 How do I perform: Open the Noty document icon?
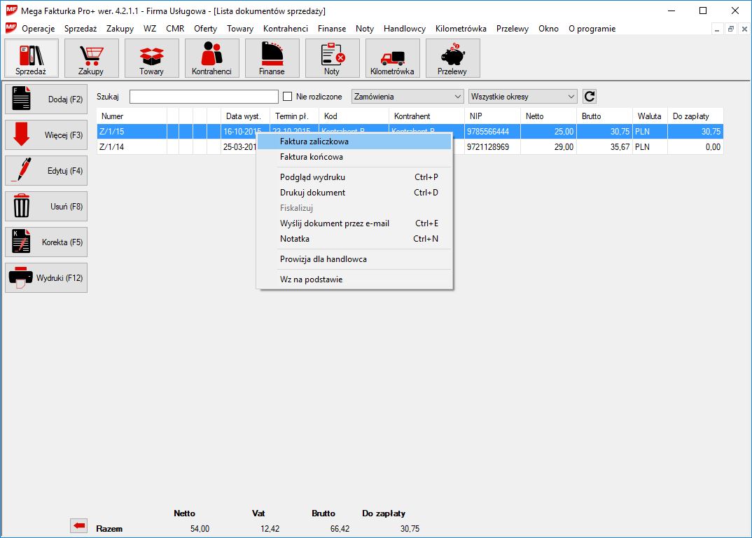[x=332, y=58]
